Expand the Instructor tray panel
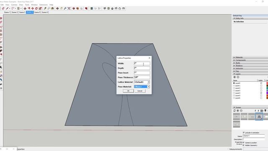The height and width of the screenshot is (151, 268). click(x=239, y=68)
